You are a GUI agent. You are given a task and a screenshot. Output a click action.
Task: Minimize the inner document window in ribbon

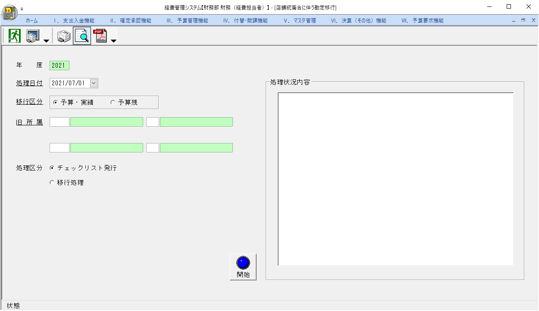pos(514,21)
